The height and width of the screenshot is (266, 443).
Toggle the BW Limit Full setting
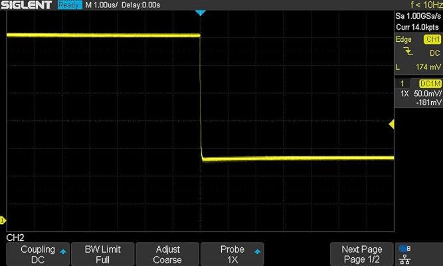102,254
